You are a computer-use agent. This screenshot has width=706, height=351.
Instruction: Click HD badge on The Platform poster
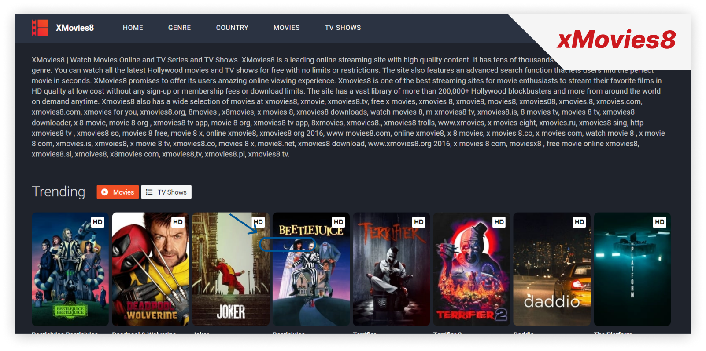point(660,222)
